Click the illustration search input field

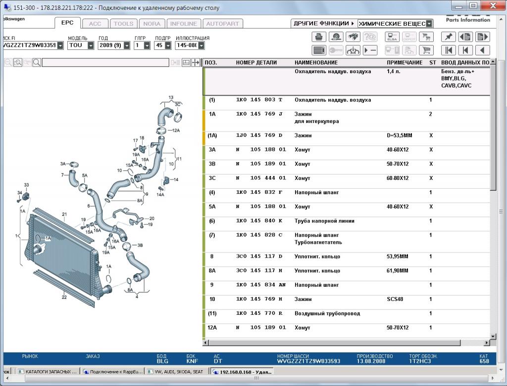(x=105, y=62)
